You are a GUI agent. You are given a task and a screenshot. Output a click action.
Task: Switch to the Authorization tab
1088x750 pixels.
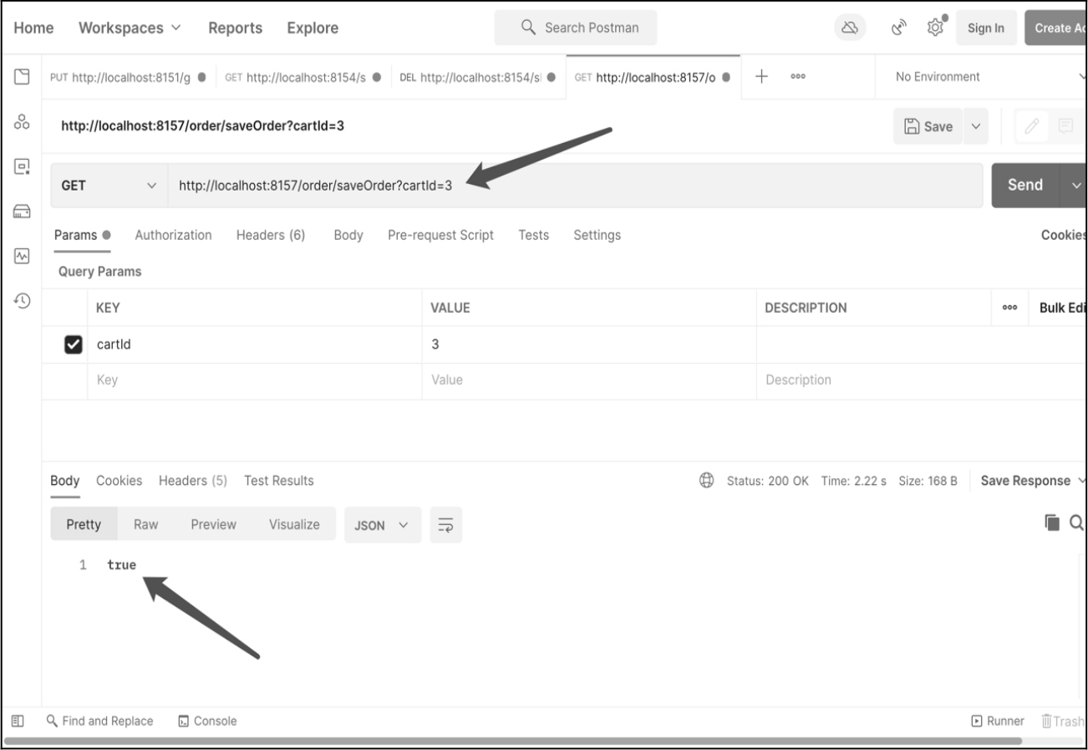174,235
